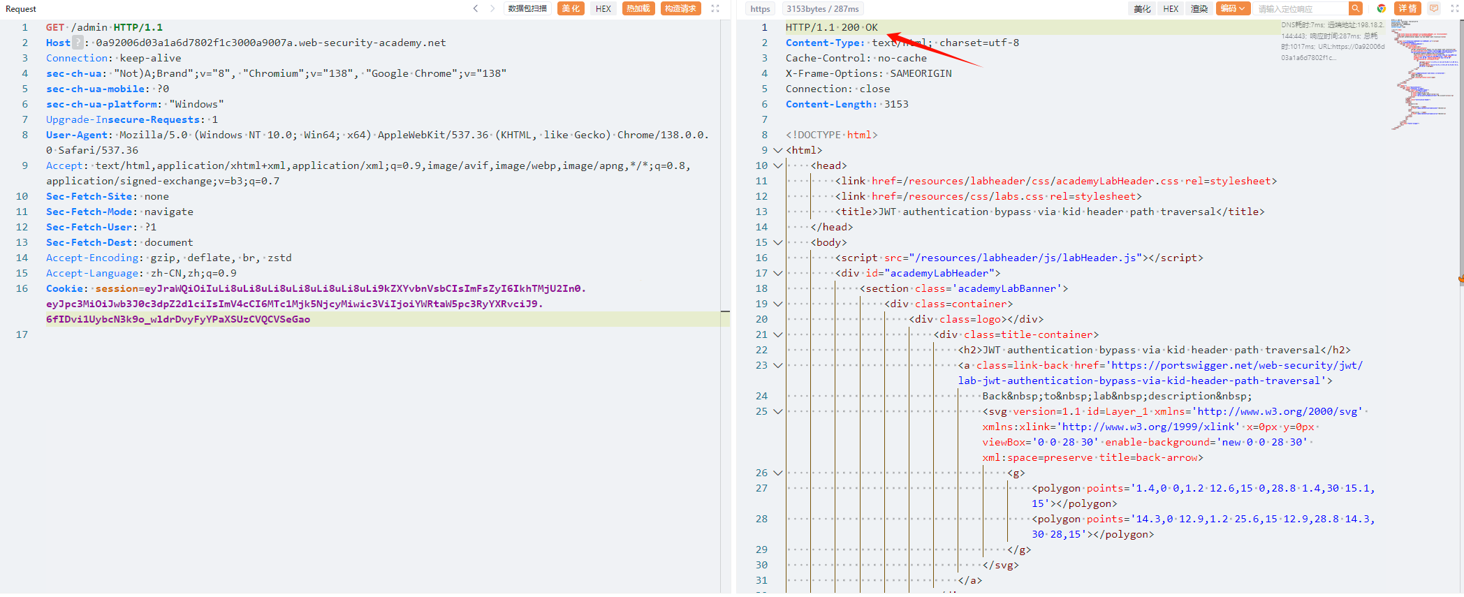Click 'Accept-Language: zh-CN,zh;q=0.9' header
This screenshot has height=597, width=1464.
pos(141,273)
